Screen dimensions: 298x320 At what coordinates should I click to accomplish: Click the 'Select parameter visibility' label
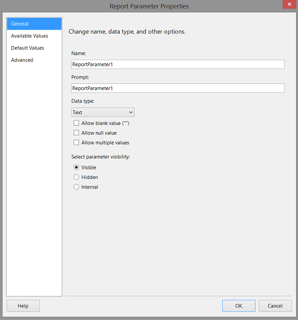pos(100,157)
